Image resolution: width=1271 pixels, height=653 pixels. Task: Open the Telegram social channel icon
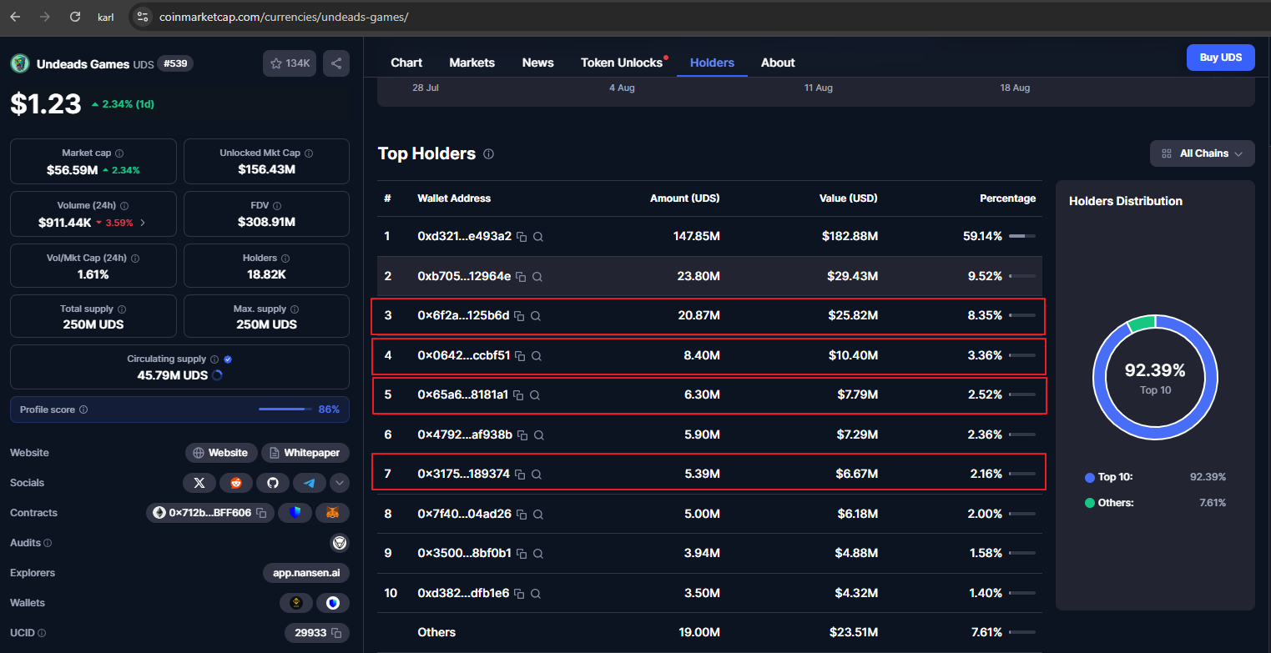coord(310,482)
